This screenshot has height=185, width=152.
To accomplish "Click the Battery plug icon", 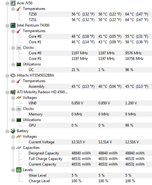I will click(13, 131).
